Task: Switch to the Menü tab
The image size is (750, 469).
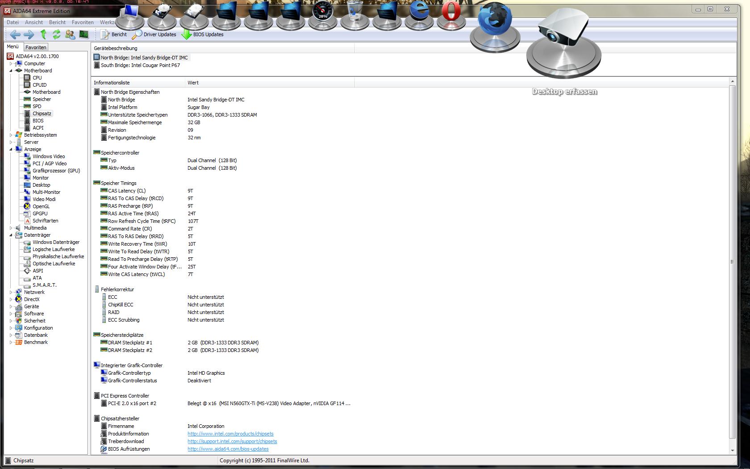Action: 12,47
